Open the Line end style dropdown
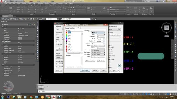Viewport: 177px width, 99px height. click(x=98, y=53)
